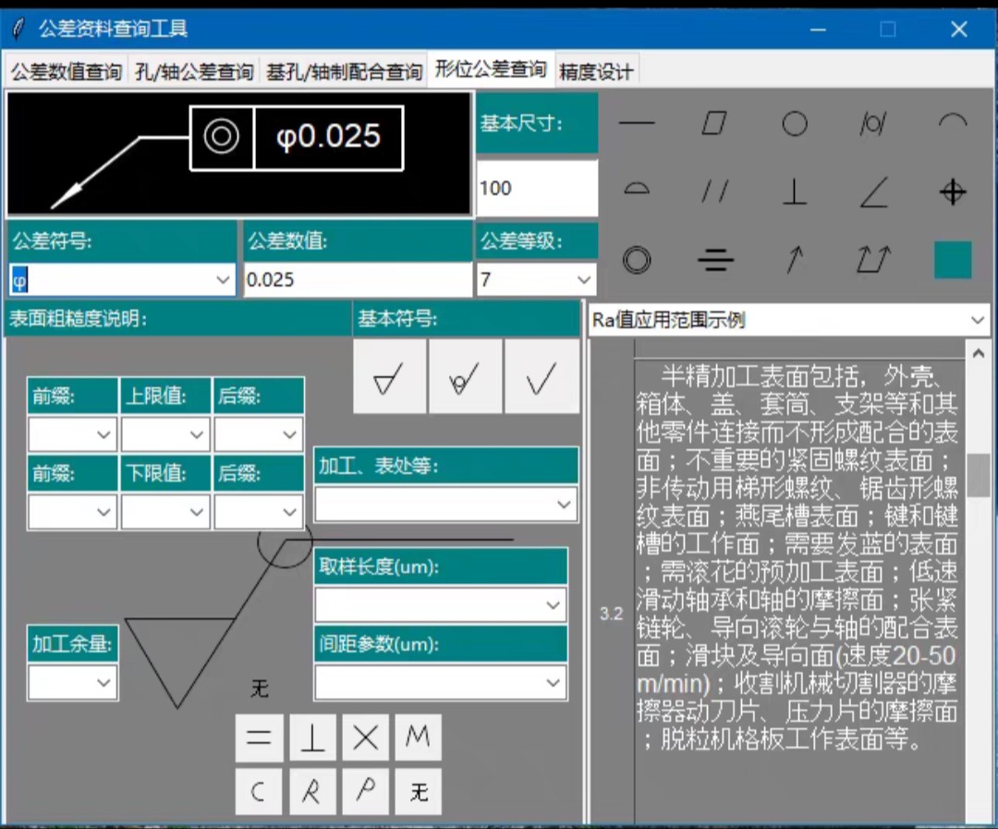The image size is (998, 829).
Task: Select the flatness parallelogram symbol
Action: coord(714,122)
